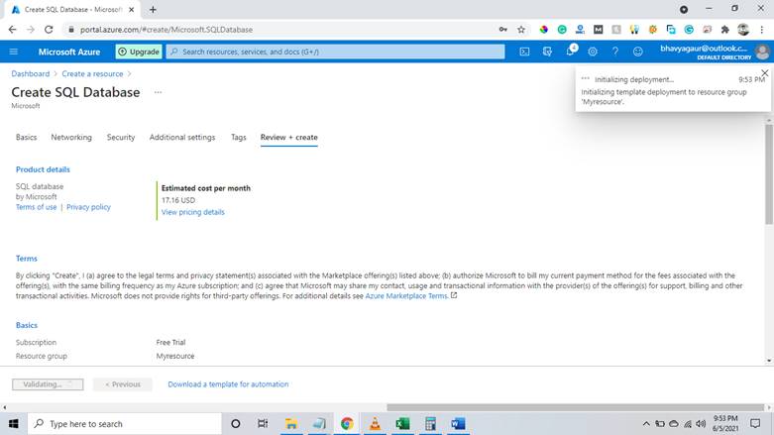
Task: Click the browser forward arrow
Action: tap(31, 30)
